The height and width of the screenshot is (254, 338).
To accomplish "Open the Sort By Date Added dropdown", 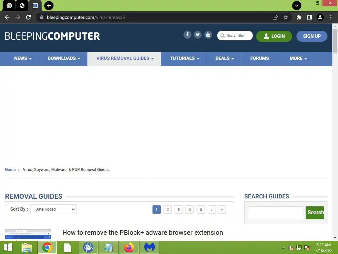I will pyautogui.click(x=53, y=209).
